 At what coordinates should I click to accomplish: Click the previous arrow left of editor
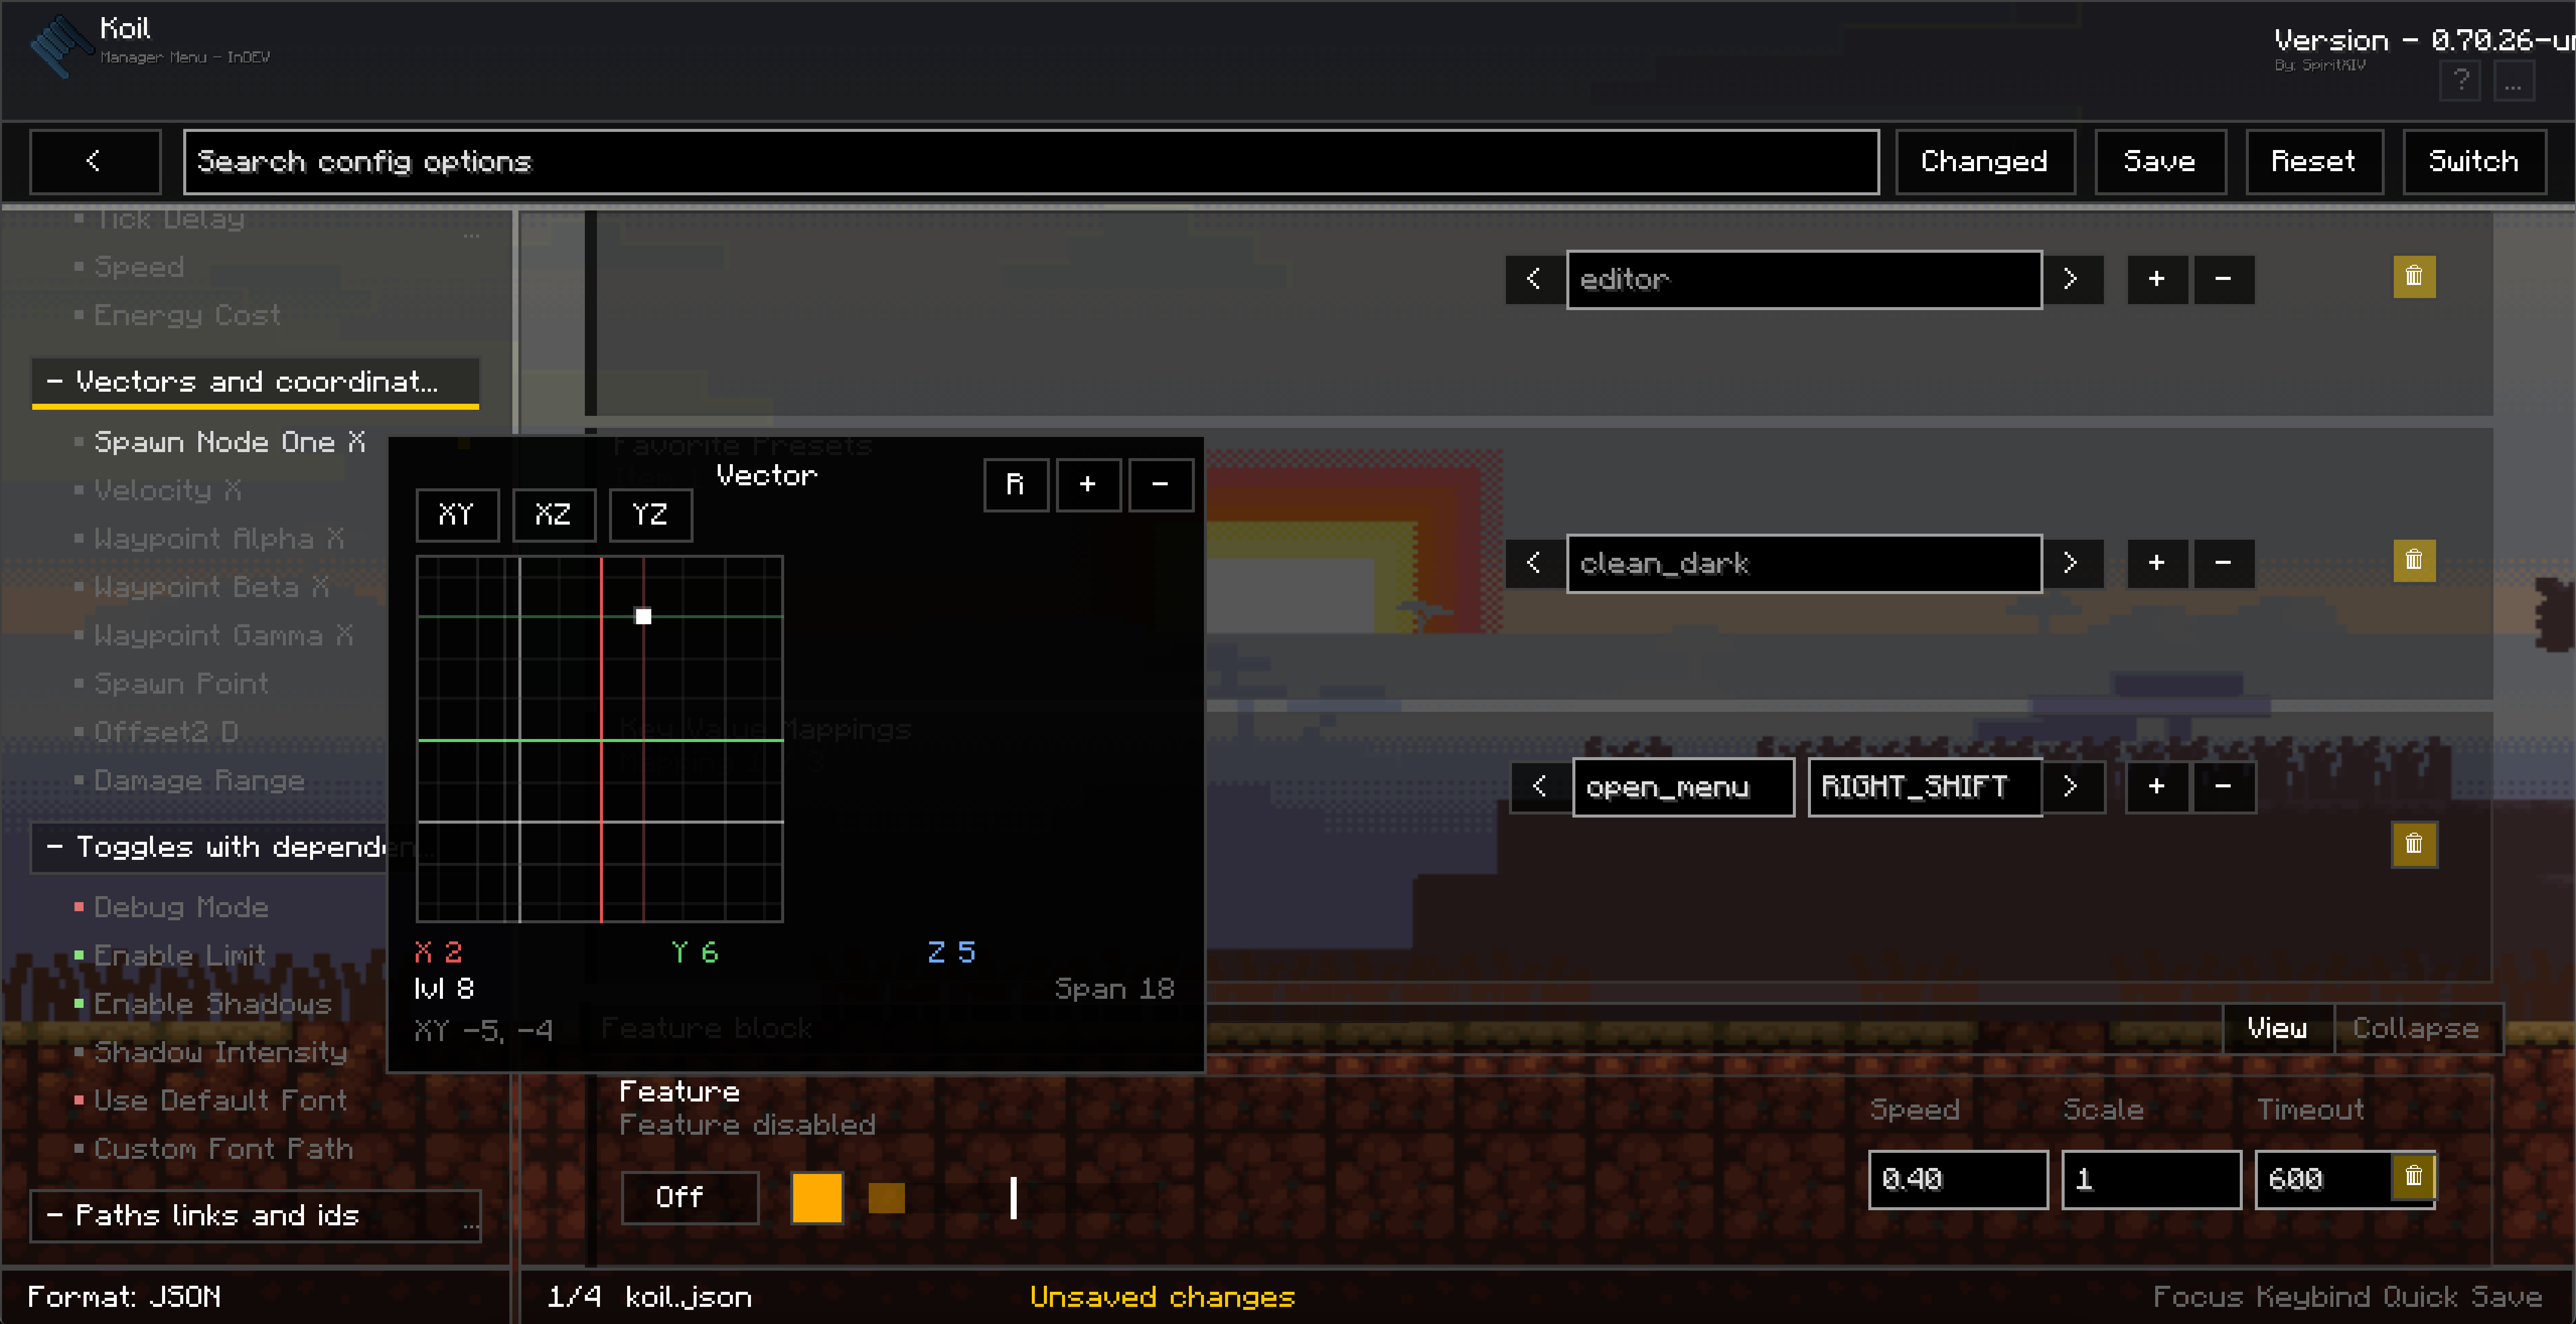click(1535, 279)
